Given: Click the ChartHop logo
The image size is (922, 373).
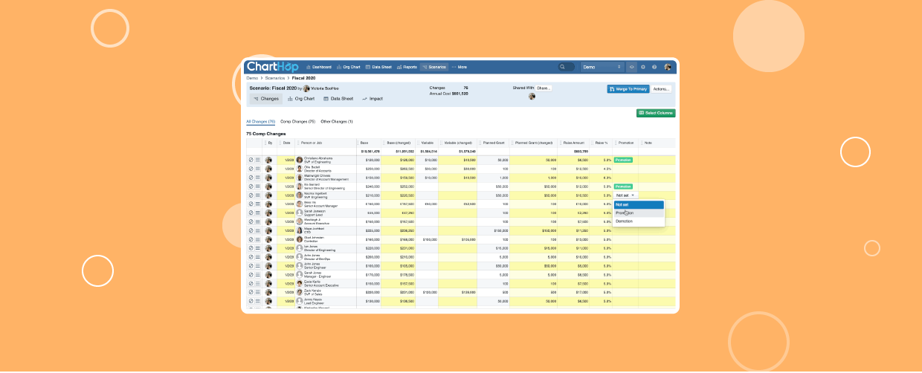Looking at the screenshot, I should pos(271,67).
